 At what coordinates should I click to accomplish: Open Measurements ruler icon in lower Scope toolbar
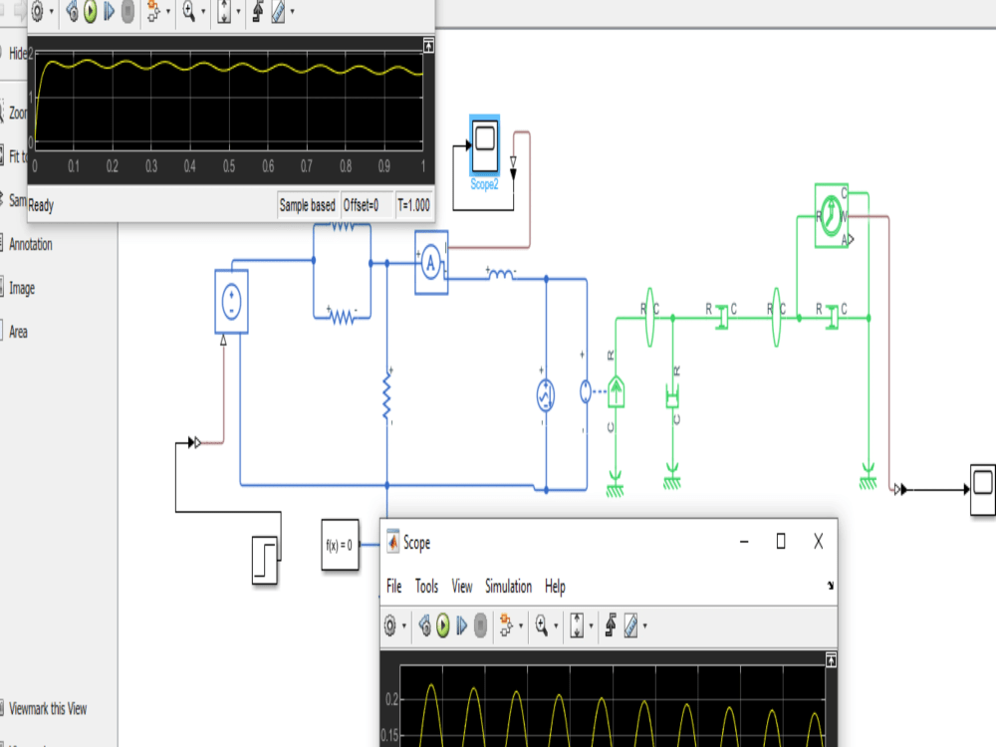click(630, 625)
